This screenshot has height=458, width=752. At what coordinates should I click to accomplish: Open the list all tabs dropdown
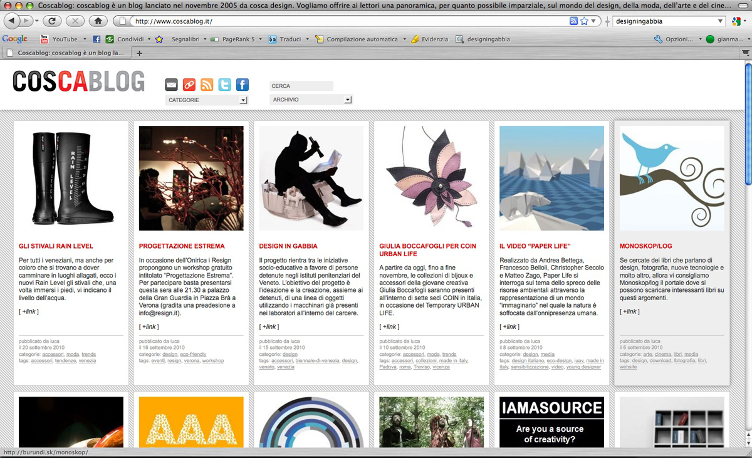tap(746, 53)
